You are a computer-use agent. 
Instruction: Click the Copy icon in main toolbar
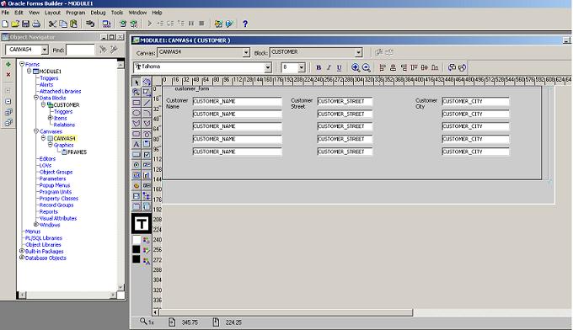[x=63, y=24]
